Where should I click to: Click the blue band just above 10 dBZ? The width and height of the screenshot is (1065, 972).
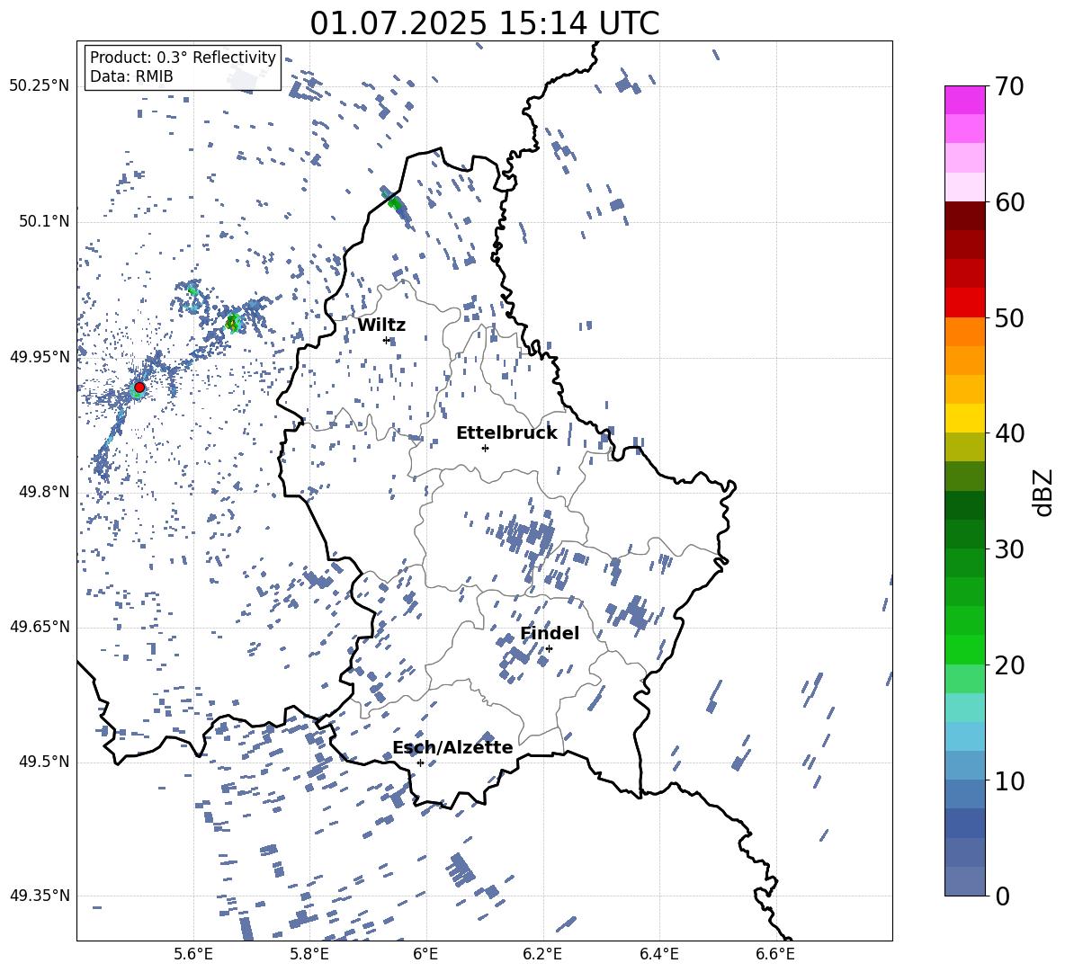(x=964, y=765)
